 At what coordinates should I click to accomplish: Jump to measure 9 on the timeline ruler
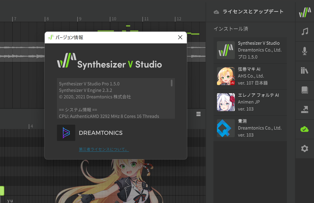[x=79, y=19]
